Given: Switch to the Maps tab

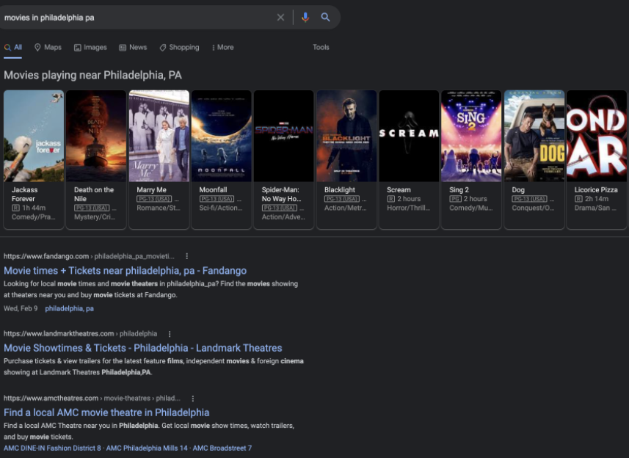Looking at the screenshot, I should [x=48, y=48].
